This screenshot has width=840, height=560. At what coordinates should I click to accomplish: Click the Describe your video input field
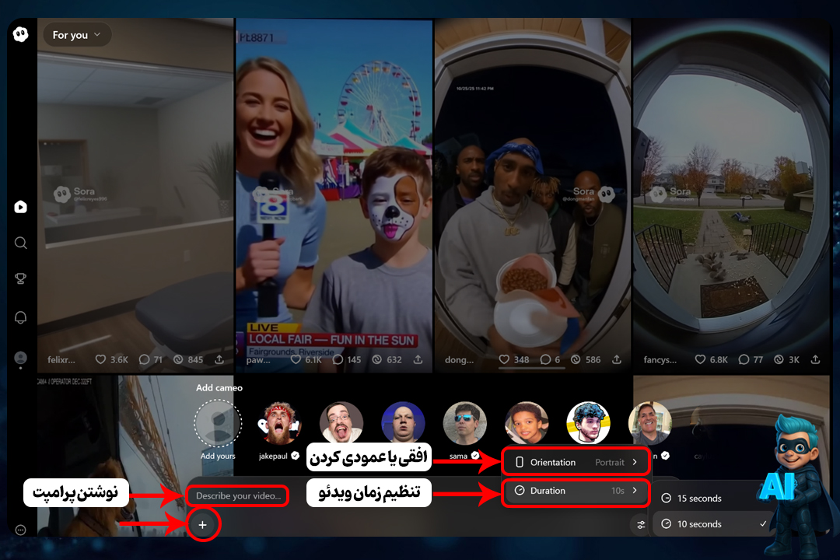236,495
